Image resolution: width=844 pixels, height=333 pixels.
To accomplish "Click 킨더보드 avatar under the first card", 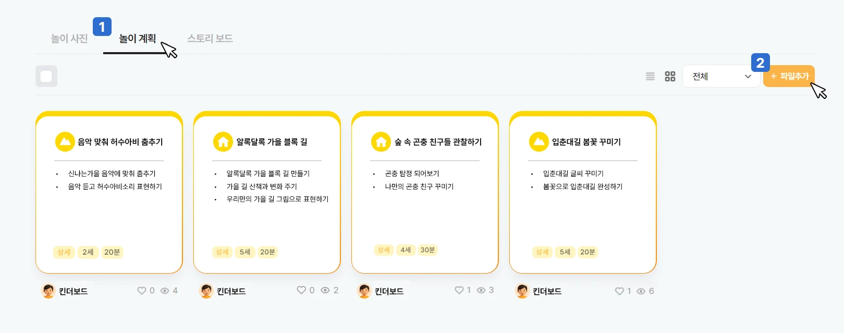I will (48, 291).
